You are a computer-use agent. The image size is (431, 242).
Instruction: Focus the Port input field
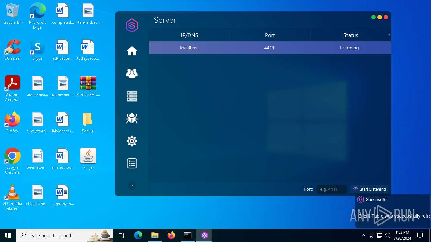click(331, 189)
